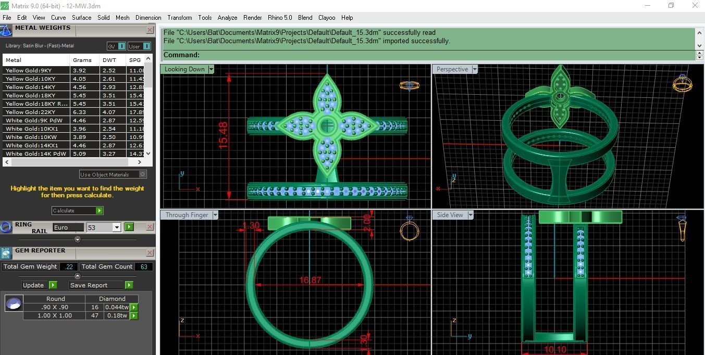Click the 10.10 dimension in Side View
This screenshot has height=355, width=705.
(x=554, y=349)
